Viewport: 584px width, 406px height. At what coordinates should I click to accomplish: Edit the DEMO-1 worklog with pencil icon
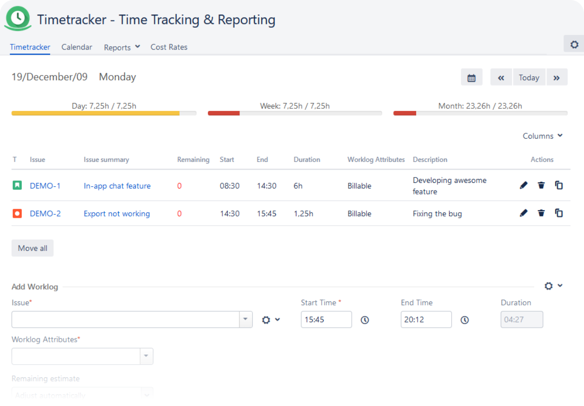click(x=524, y=185)
